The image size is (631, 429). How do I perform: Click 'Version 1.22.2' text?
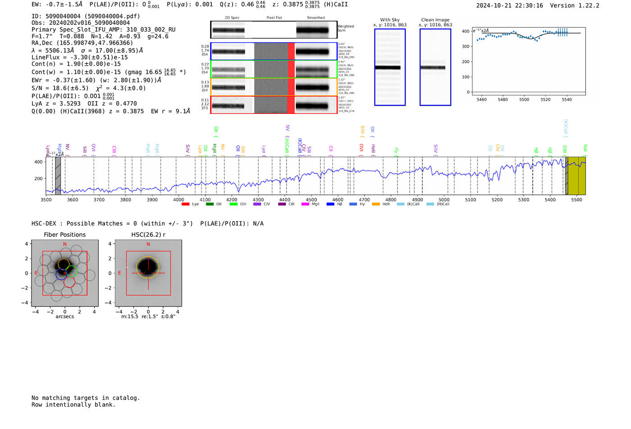click(575, 5)
